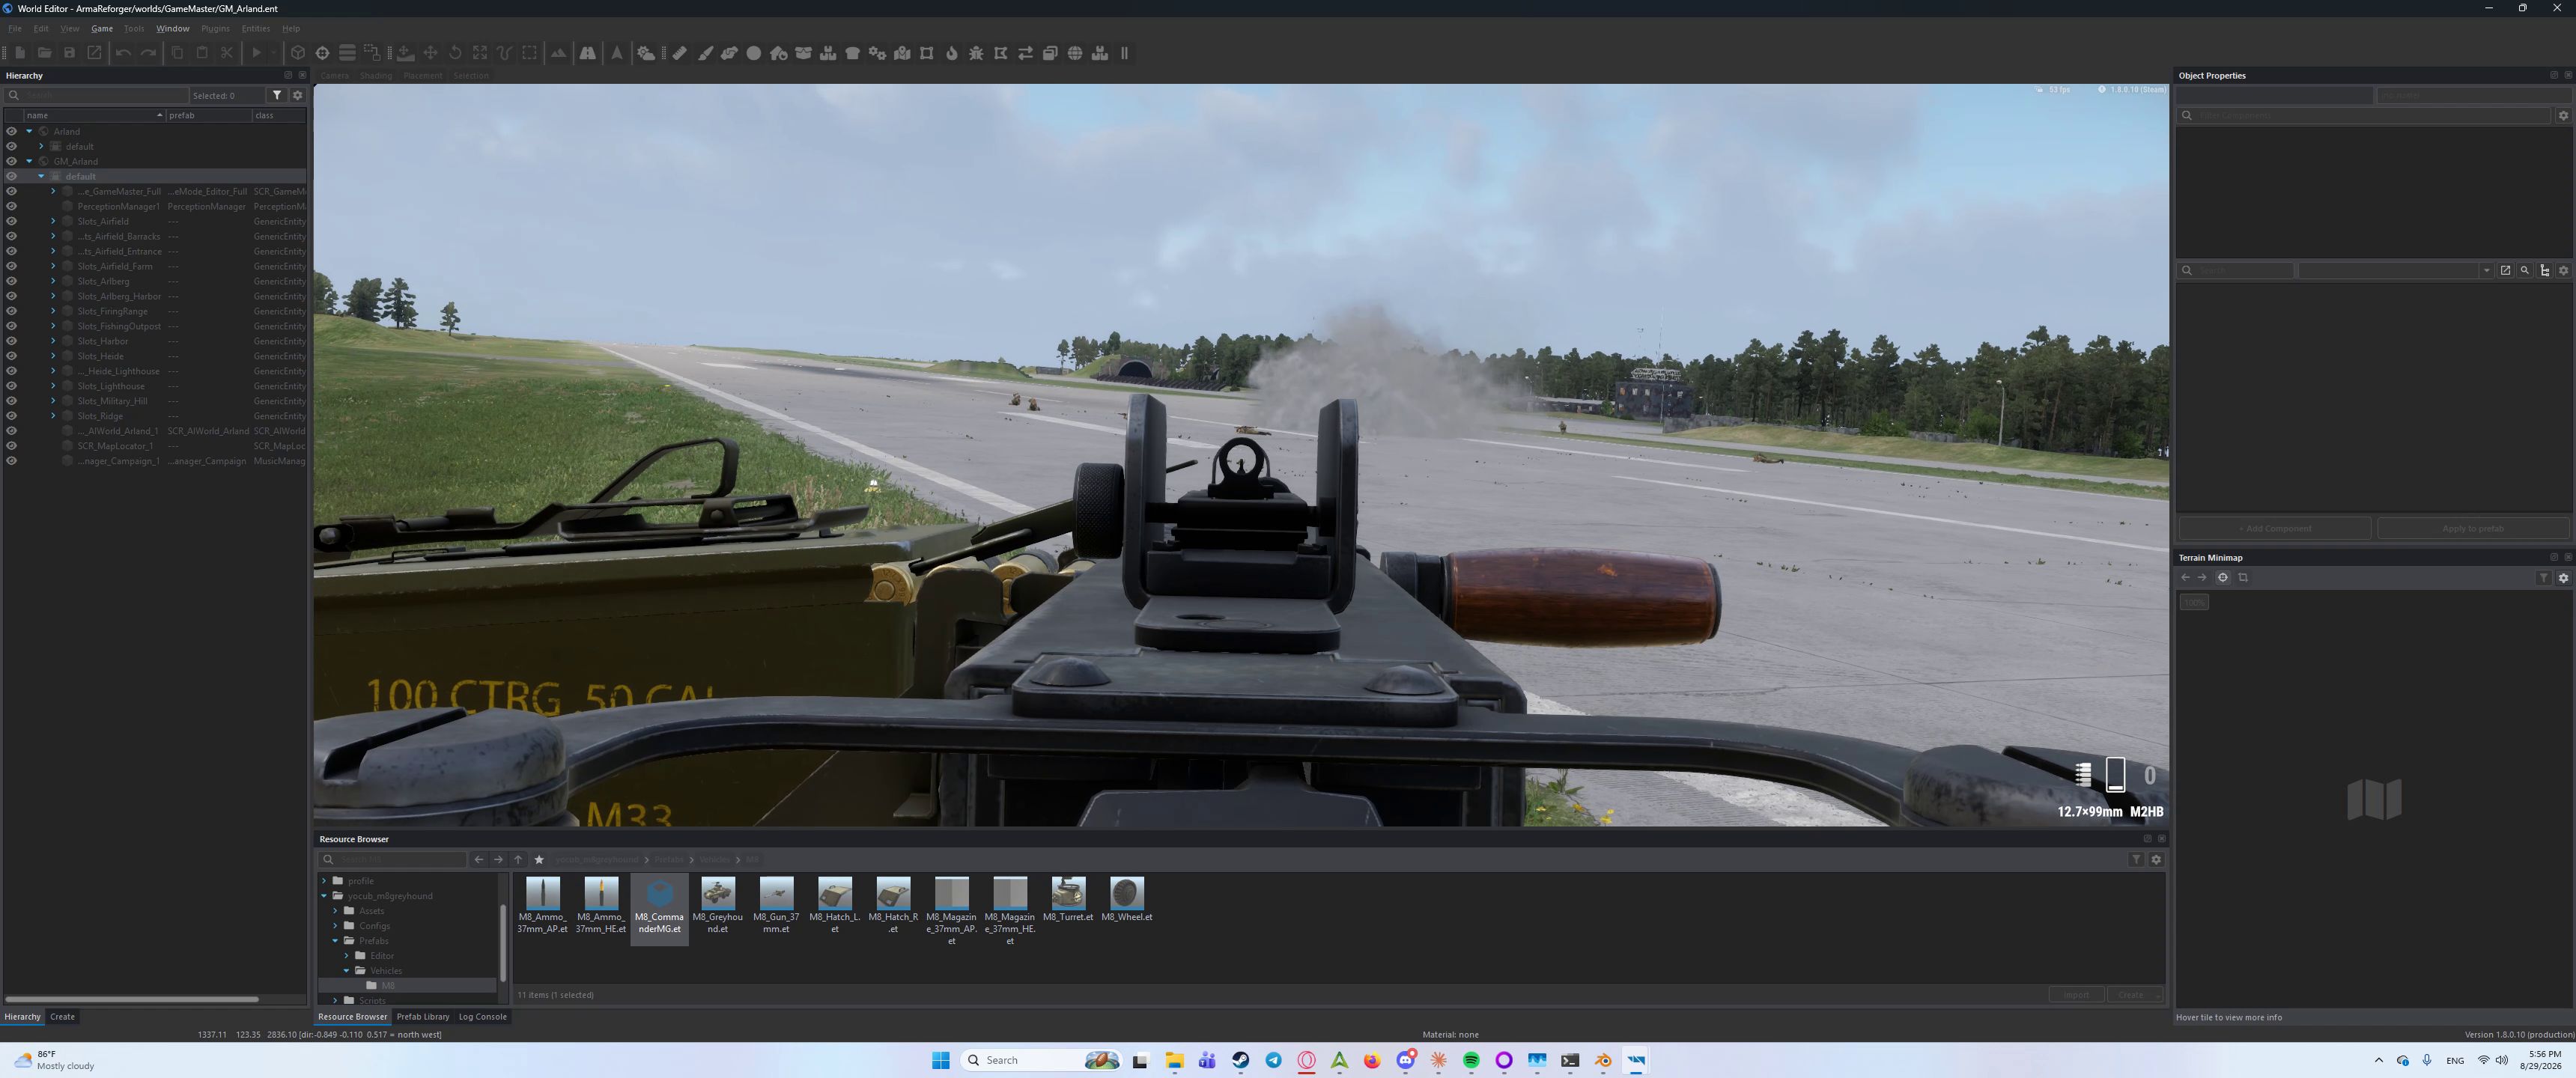Click the fire flame toolbar icon

coord(951,53)
